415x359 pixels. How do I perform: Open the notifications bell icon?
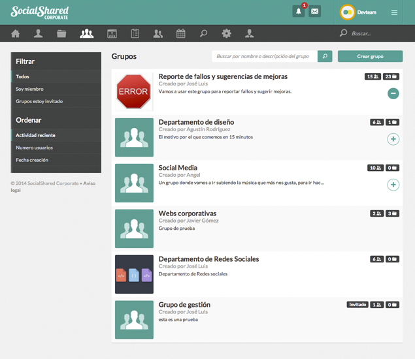point(299,12)
